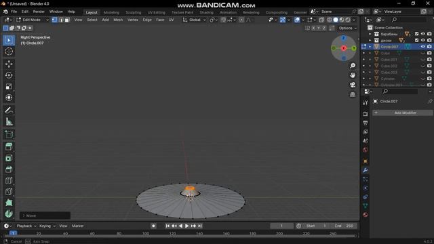Open the Render menu
Image resolution: width=434 pixels, height=244 pixels.
39,12
